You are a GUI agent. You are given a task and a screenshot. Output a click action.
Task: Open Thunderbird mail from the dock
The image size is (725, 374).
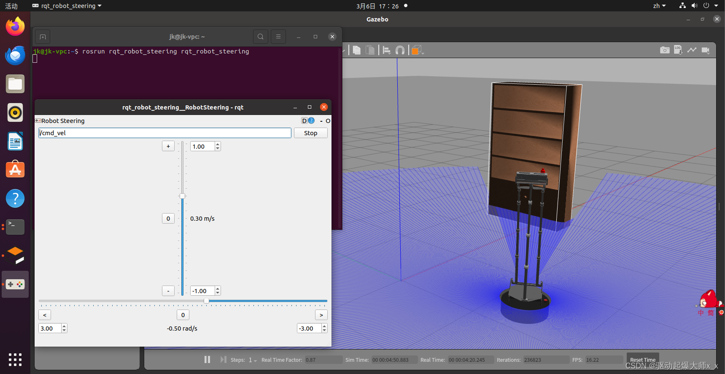pyautogui.click(x=15, y=55)
